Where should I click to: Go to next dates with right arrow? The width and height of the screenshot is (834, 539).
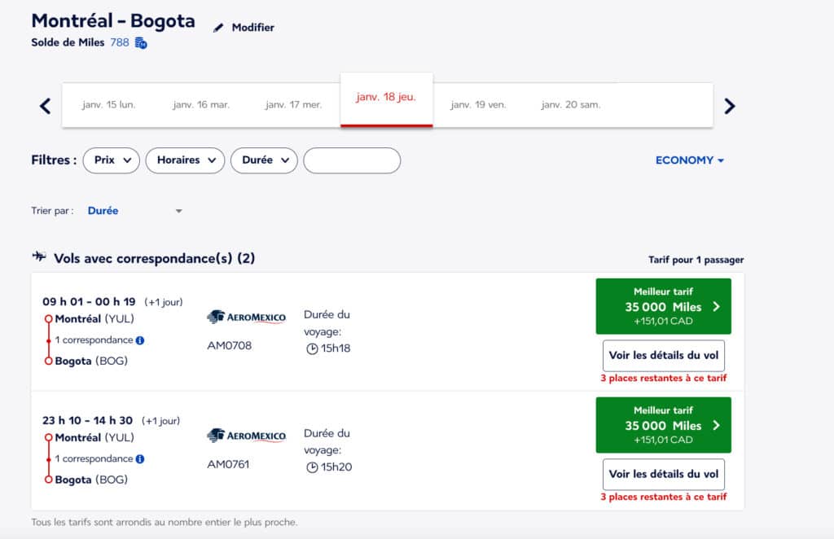[730, 106]
